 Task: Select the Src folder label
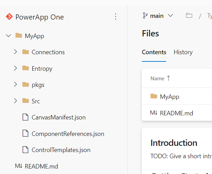click(x=36, y=101)
